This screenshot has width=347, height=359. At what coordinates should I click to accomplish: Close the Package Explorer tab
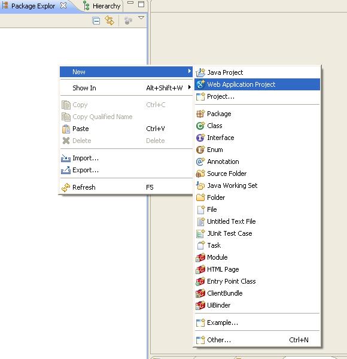click(x=63, y=5)
